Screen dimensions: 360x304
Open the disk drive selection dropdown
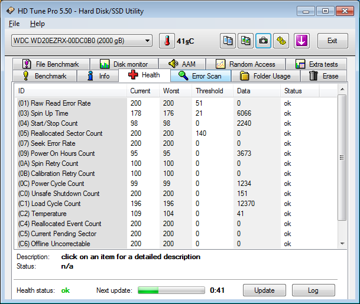click(x=82, y=41)
